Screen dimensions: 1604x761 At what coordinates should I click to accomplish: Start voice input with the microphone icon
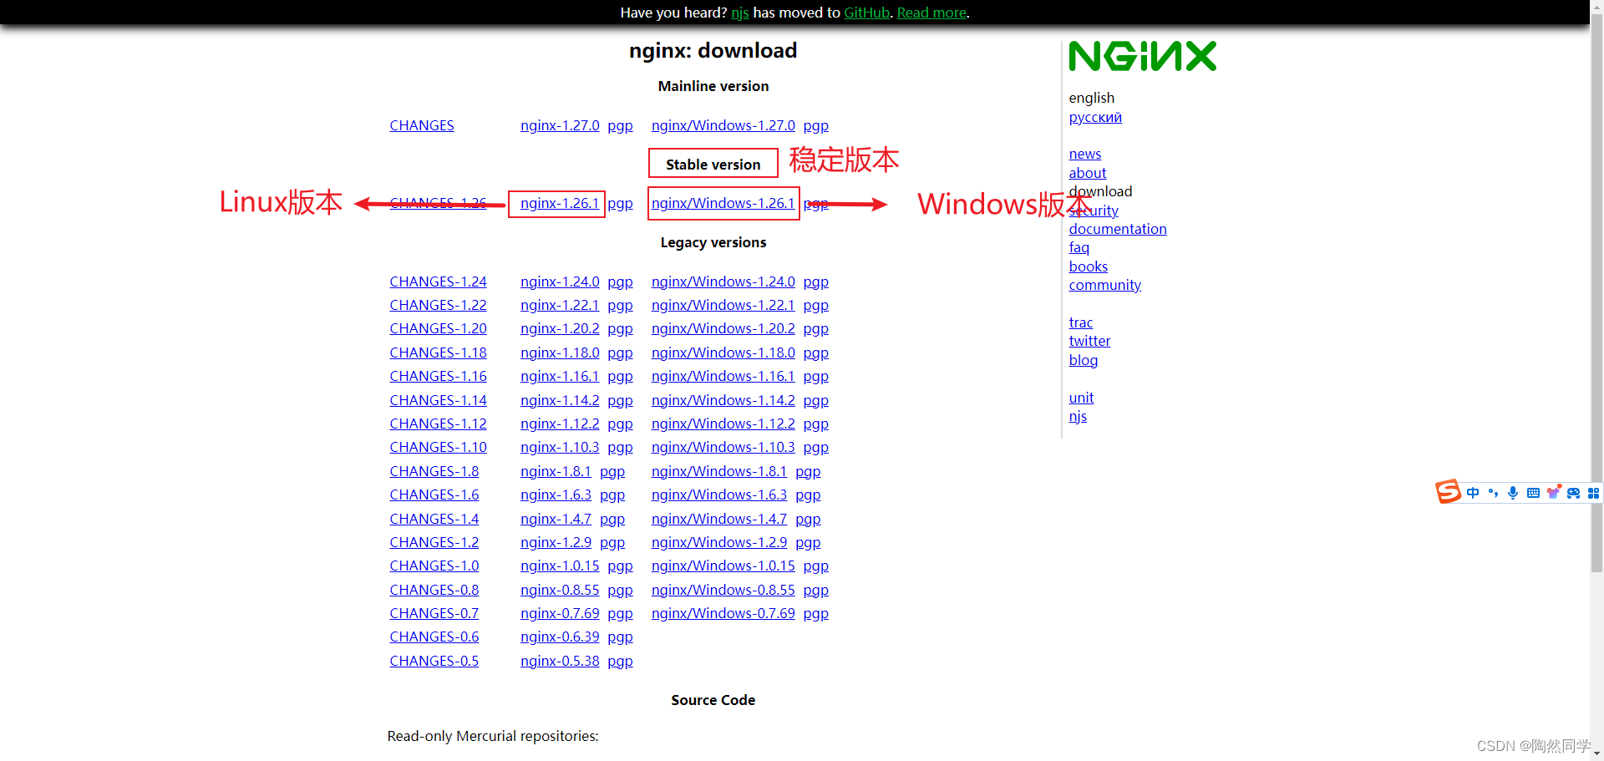(x=1513, y=493)
